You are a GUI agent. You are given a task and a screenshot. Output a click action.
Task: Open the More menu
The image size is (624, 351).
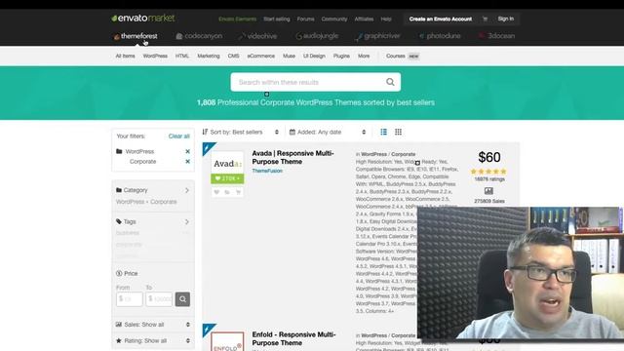364,57
